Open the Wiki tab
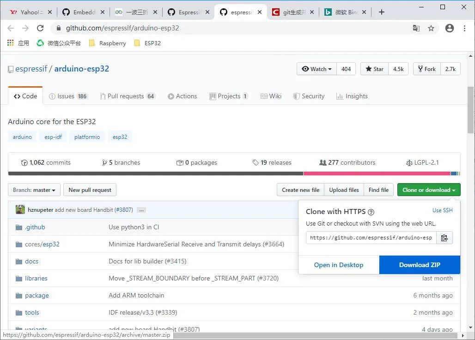Viewport: 475px width, 340px height. (x=271, y=96)
